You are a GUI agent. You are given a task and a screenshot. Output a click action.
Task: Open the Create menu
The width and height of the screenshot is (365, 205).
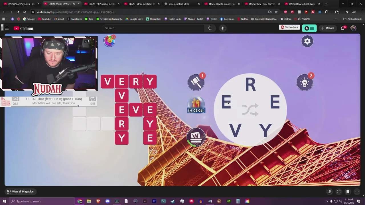pyautogui.click(x=327, y=28)
